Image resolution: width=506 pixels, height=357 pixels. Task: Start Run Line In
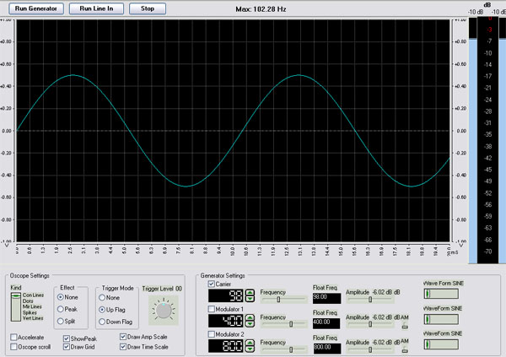pos(96,8)
